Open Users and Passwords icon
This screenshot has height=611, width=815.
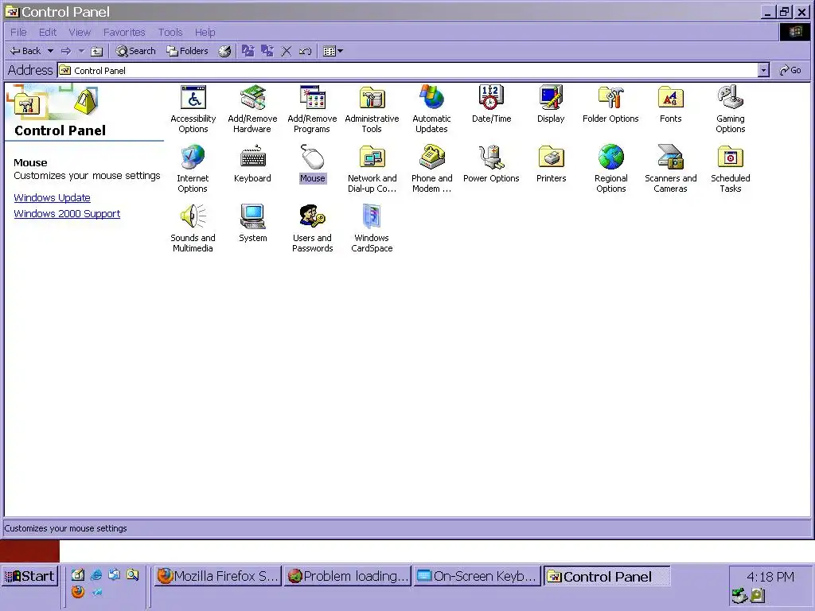[312, 216]
